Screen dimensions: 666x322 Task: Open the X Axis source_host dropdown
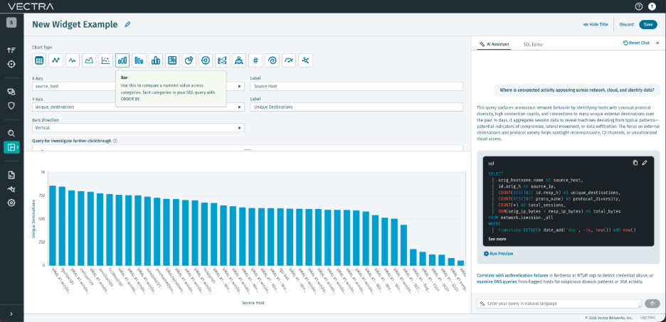(139, 86)
